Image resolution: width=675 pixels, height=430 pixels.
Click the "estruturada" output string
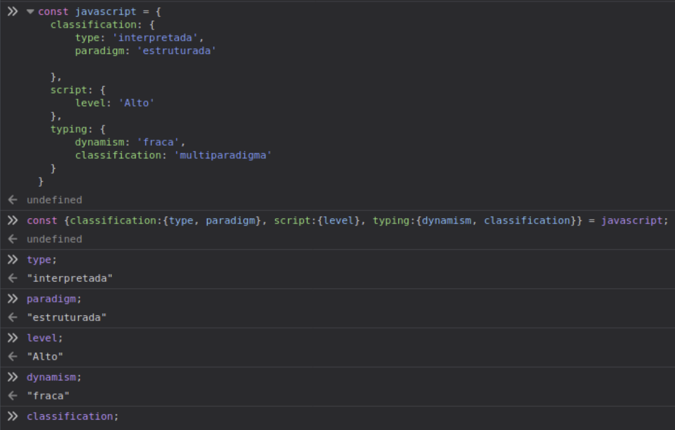point(67,317)
